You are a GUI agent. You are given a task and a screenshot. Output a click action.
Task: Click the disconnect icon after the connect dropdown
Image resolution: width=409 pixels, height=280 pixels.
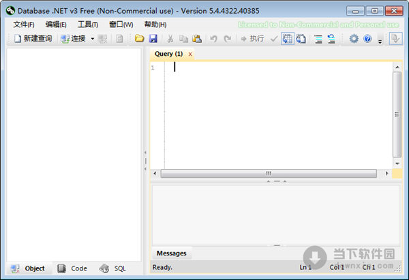tap(102, 39)
